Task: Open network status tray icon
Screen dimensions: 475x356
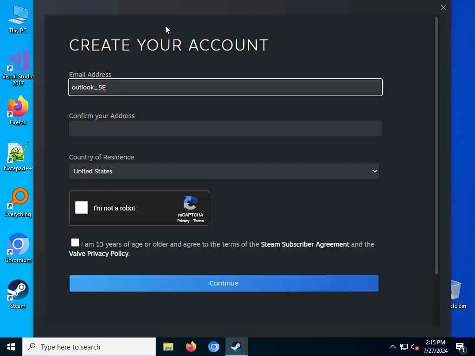Action: coord(404,347)
